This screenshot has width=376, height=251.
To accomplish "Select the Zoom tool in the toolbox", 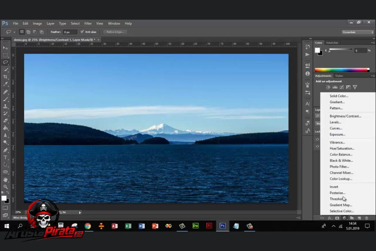I will click(x=5, y=187).
